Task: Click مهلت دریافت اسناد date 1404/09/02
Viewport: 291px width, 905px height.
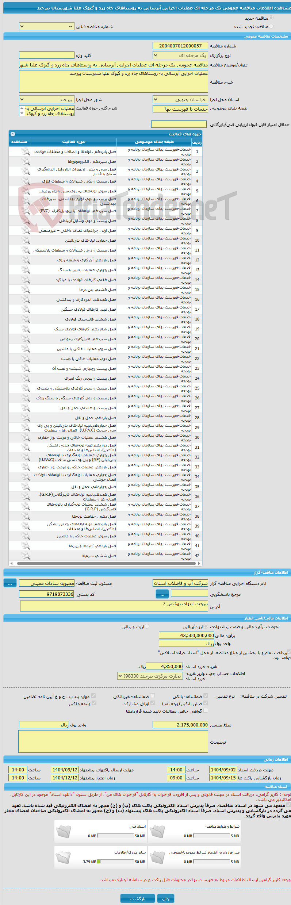Action: [x=223, y=770]
